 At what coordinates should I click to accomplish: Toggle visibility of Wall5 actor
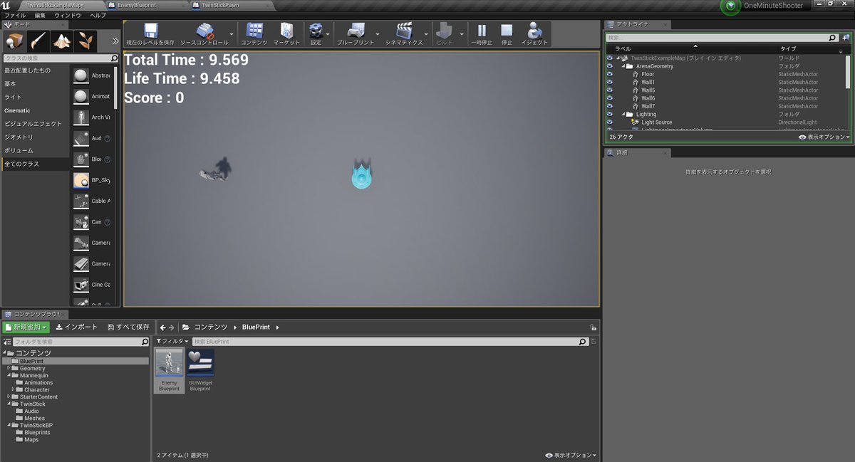(609, 90)
